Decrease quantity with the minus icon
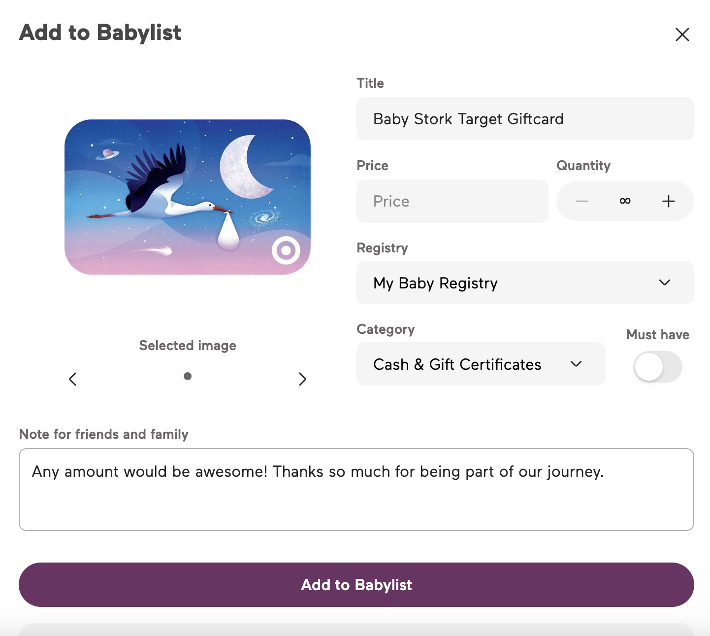Viewport: 710px width, 636px height. pyautogui.click(x=582, y=201)
